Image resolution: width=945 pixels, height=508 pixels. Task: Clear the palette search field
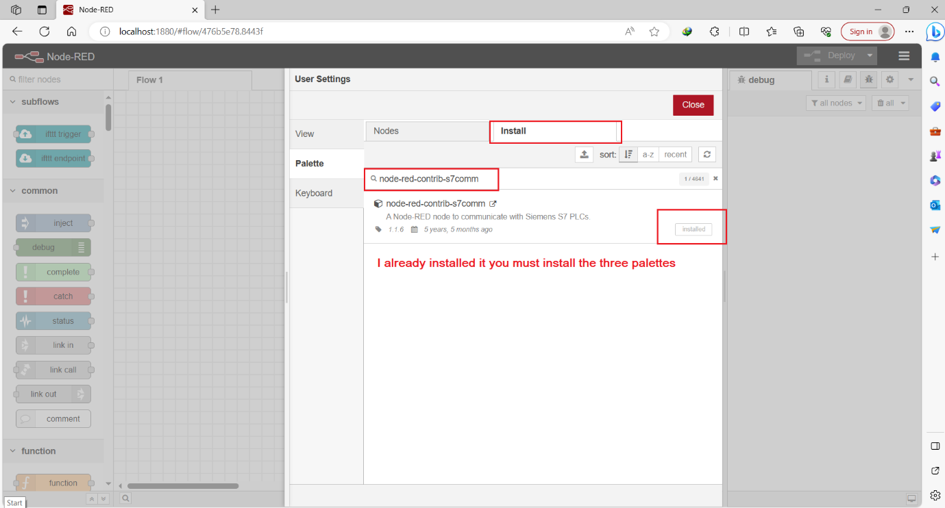[x=715, y=179]
